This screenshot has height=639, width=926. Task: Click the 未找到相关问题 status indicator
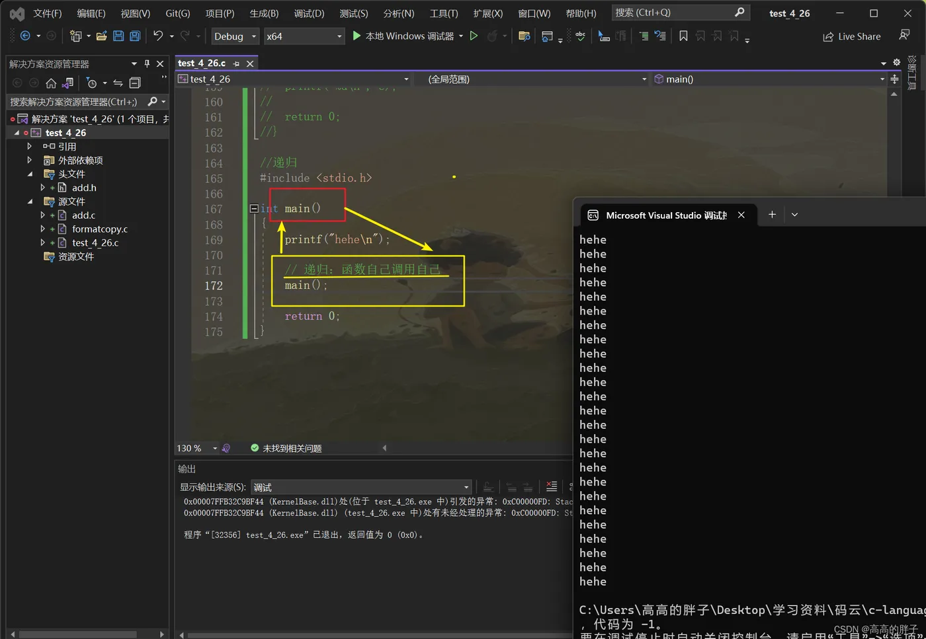[286, 448]
